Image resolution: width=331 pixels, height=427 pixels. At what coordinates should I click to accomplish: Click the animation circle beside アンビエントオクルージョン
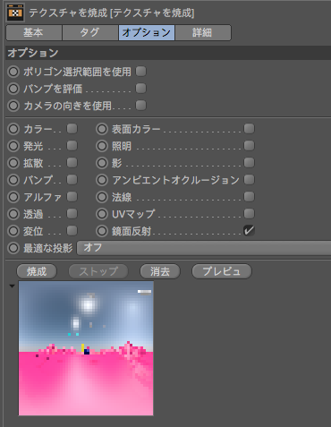point(102,180)
